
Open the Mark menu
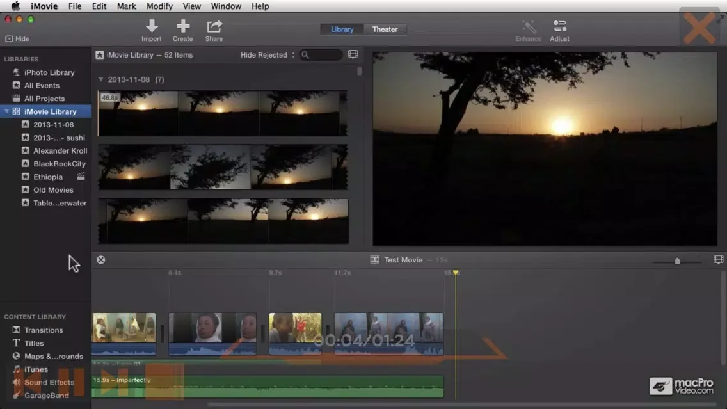tap(126, 6)
